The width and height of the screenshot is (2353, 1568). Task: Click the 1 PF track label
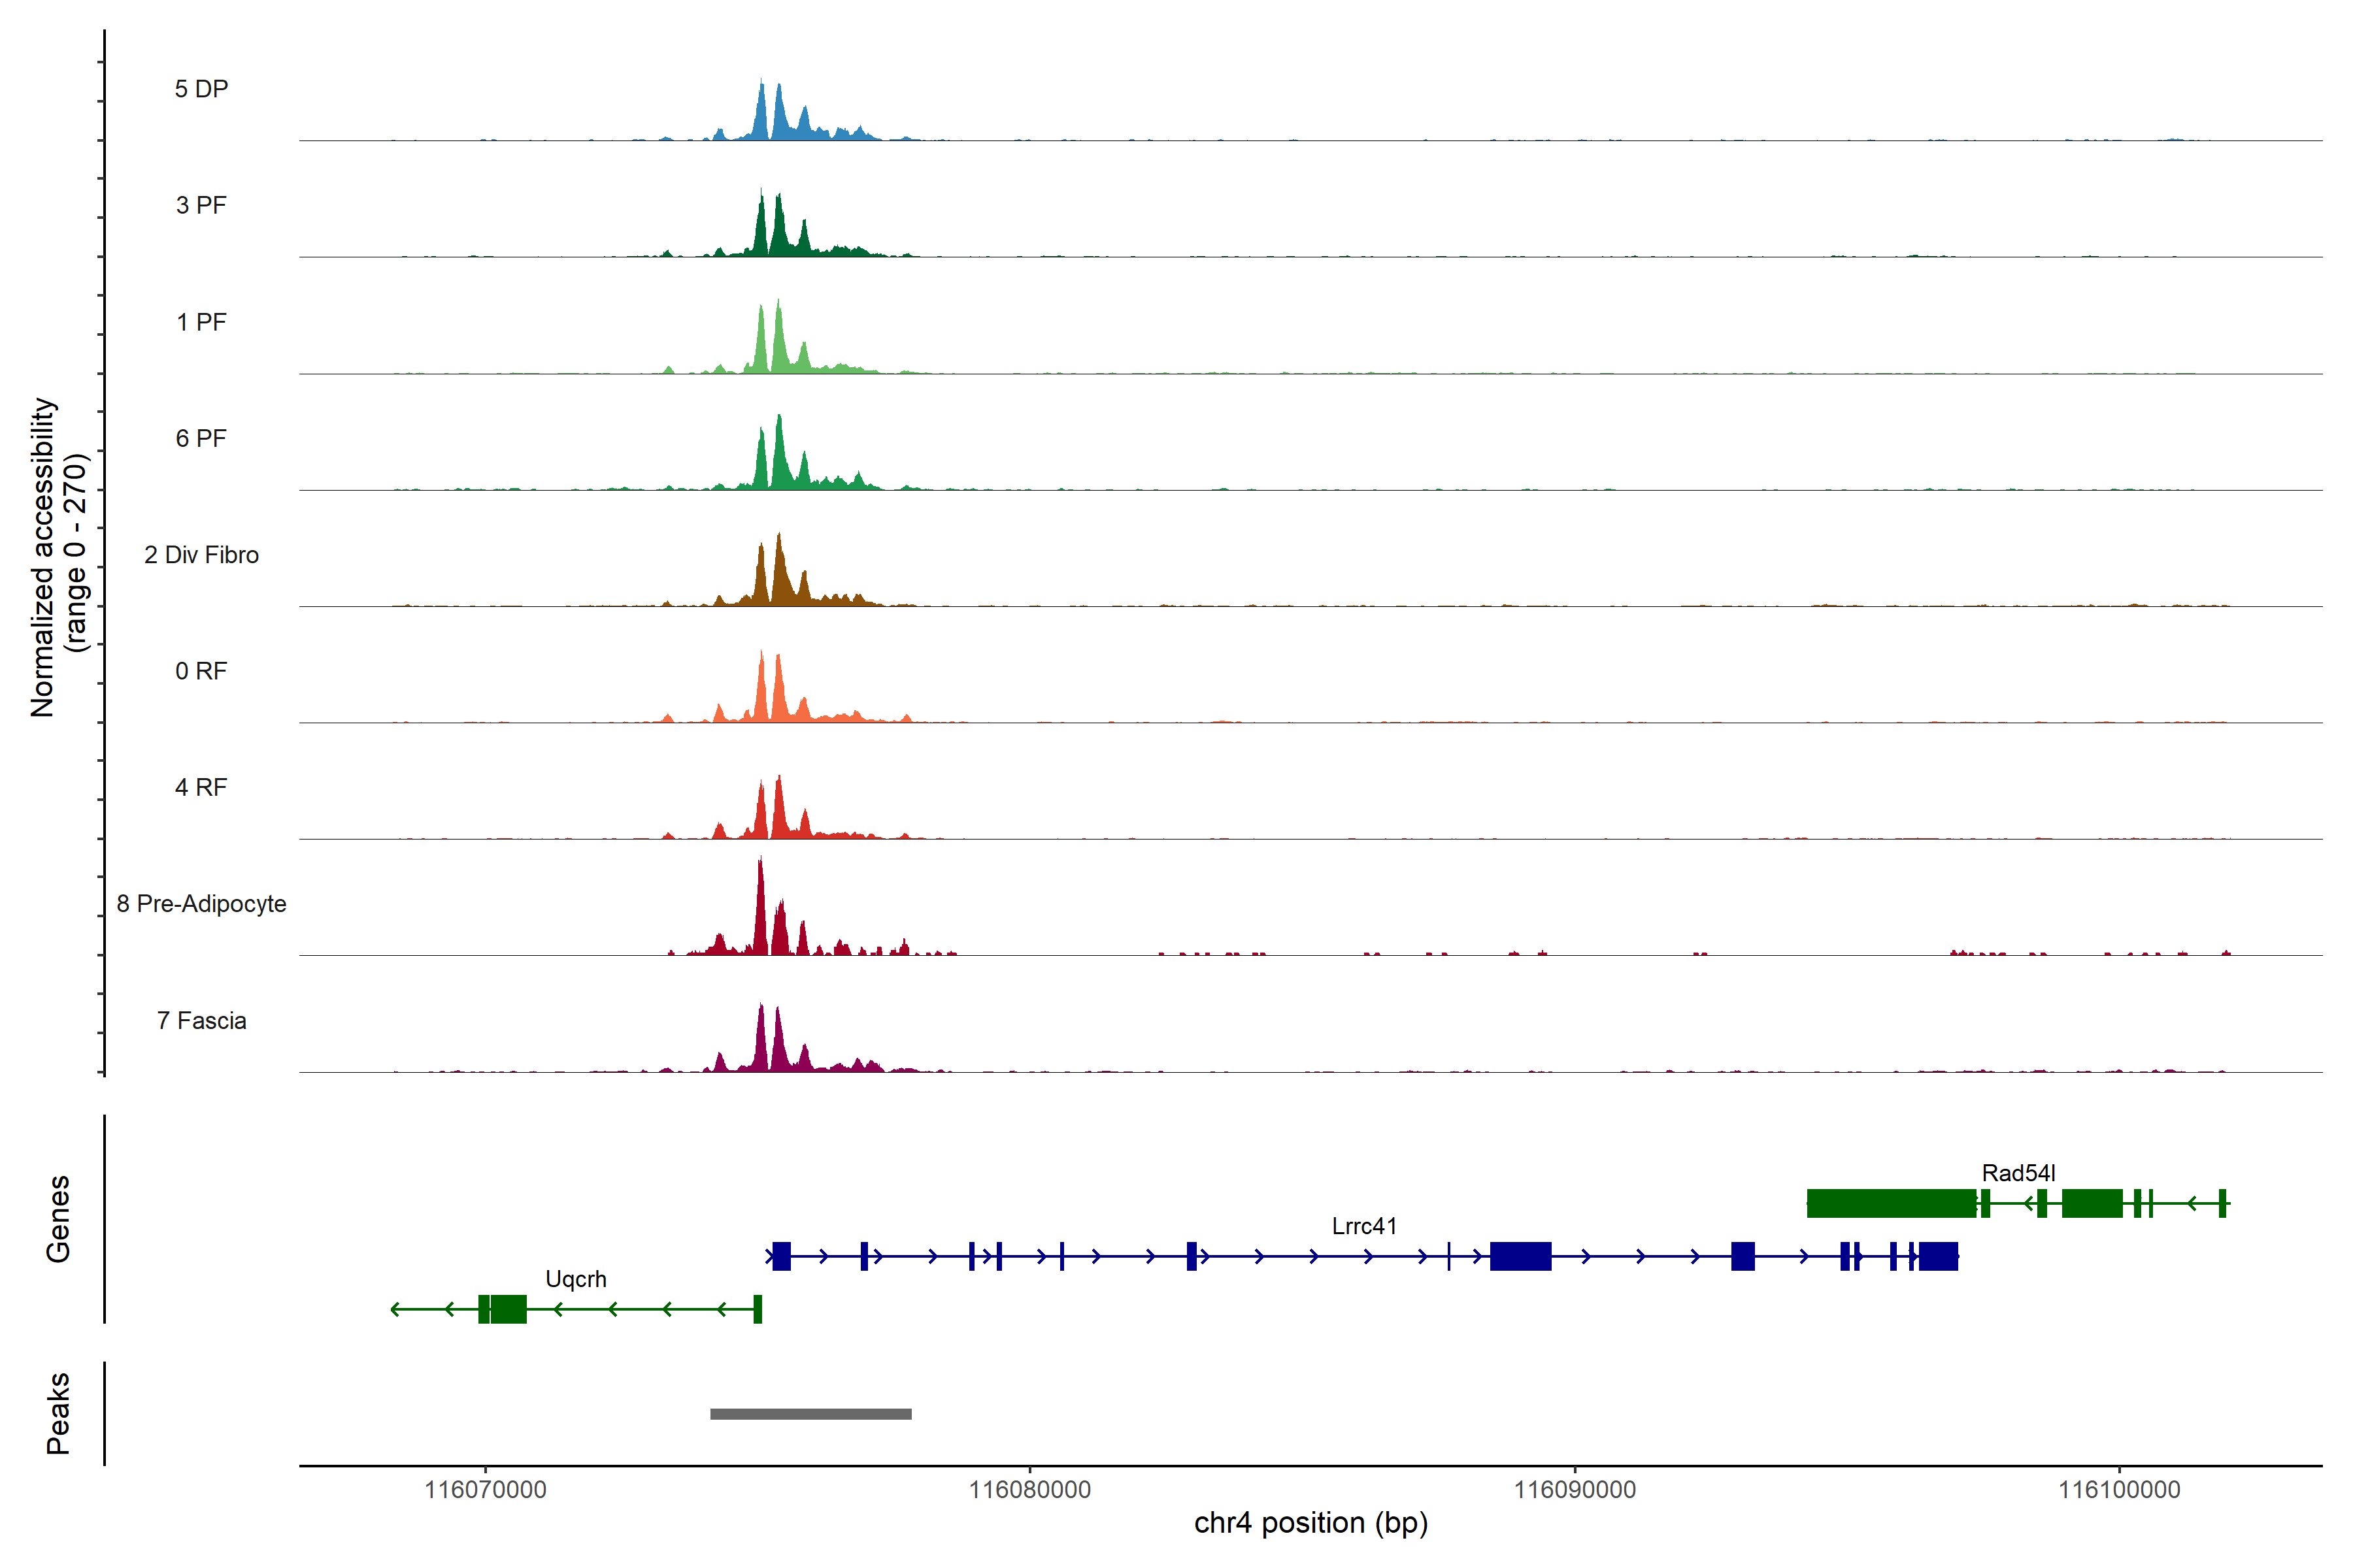(201, 322)
